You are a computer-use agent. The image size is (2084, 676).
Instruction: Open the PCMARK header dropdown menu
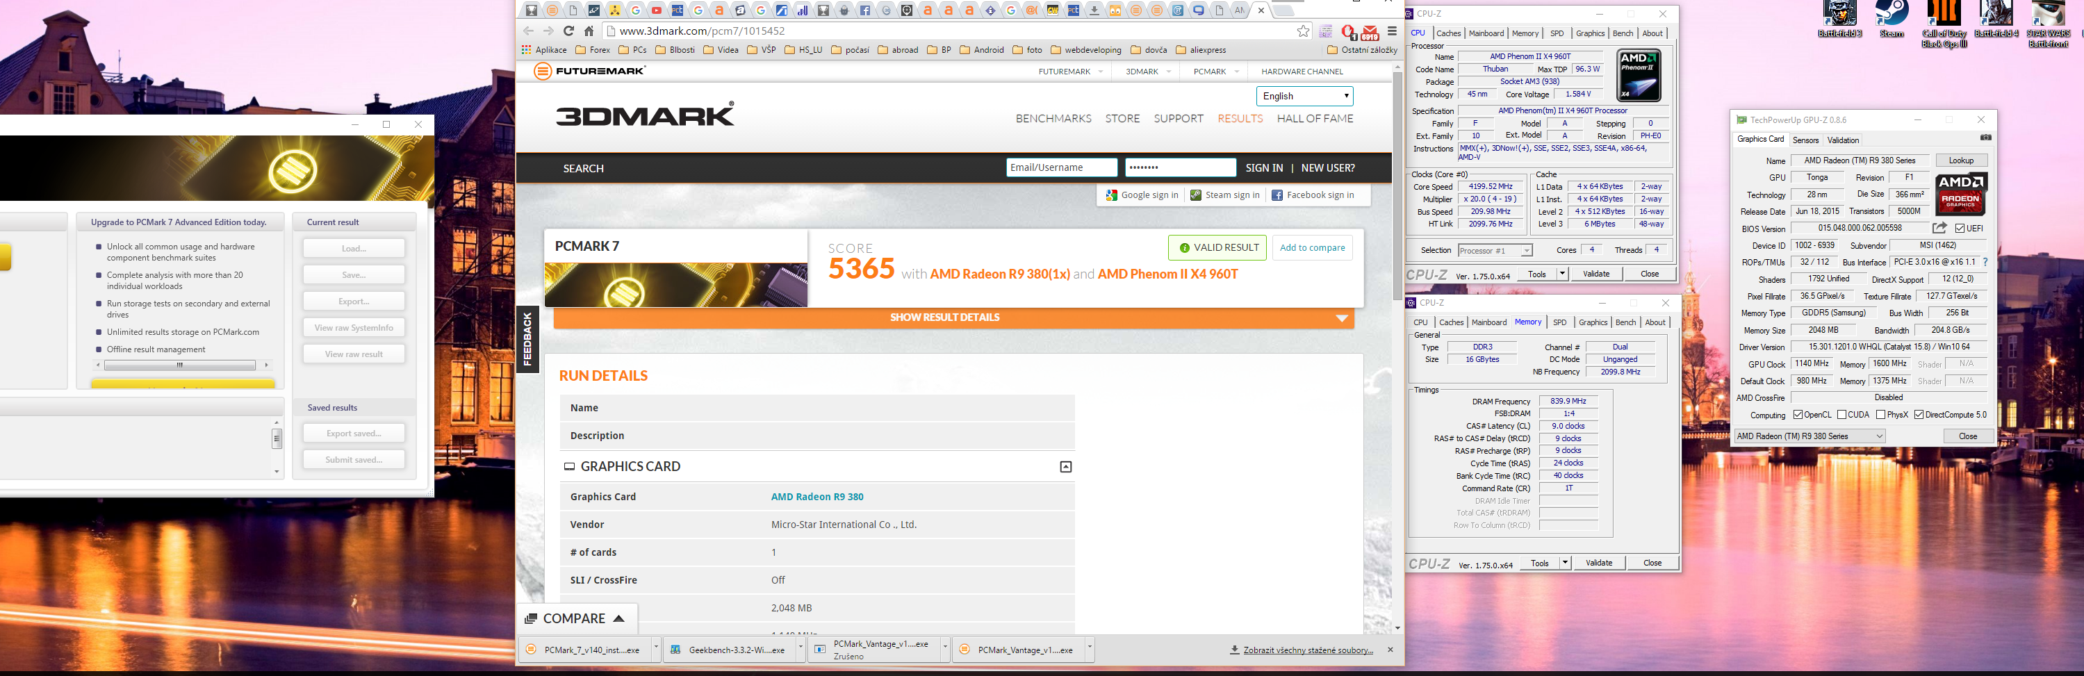point(1216,72)
